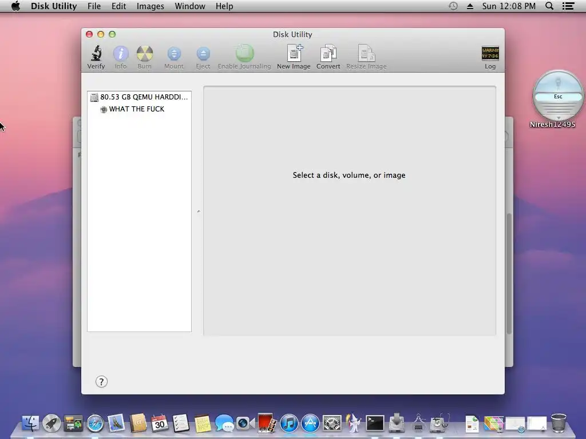Screen dimensions: 586x439
Task: Click the Mount toolbar icon
Action: pyautogui.click(x=174, y=57)
